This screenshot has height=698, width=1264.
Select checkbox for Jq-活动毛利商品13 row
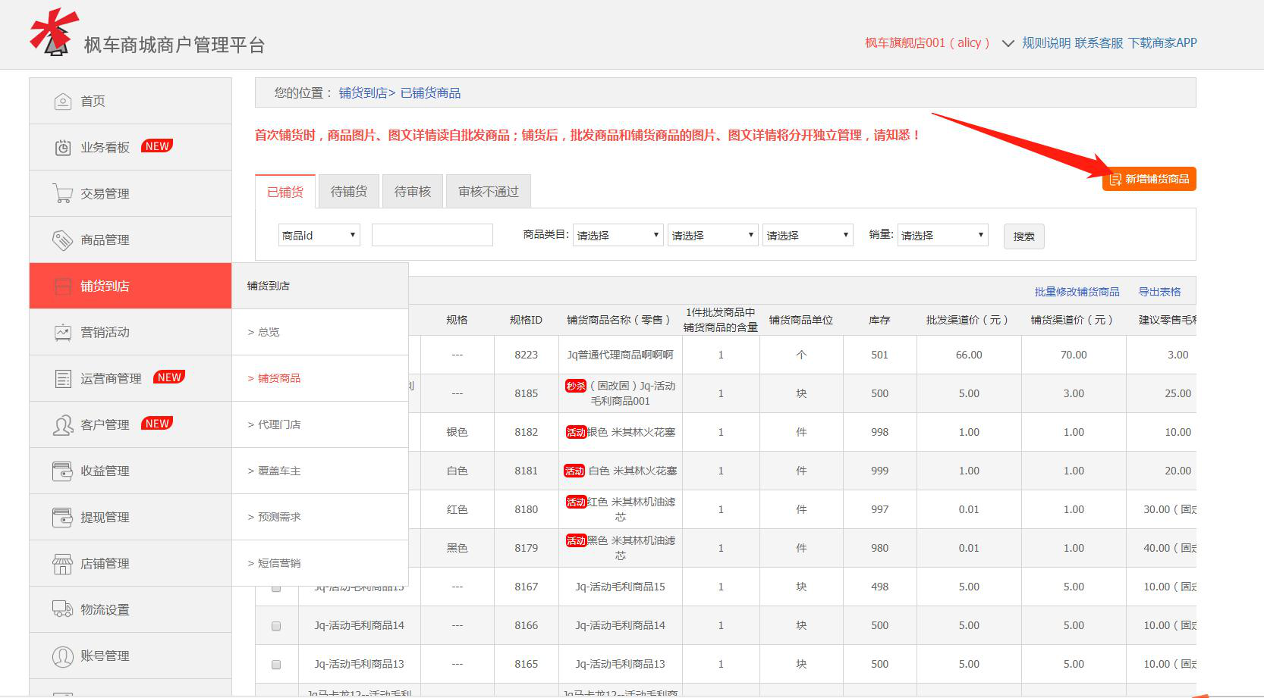pyautogui.click(x=276, y=665)
